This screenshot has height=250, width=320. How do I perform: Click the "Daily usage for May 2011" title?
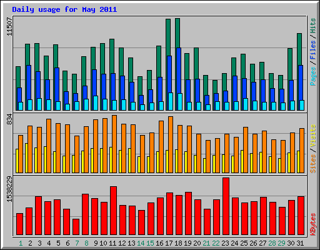click(x=64, y=9)
